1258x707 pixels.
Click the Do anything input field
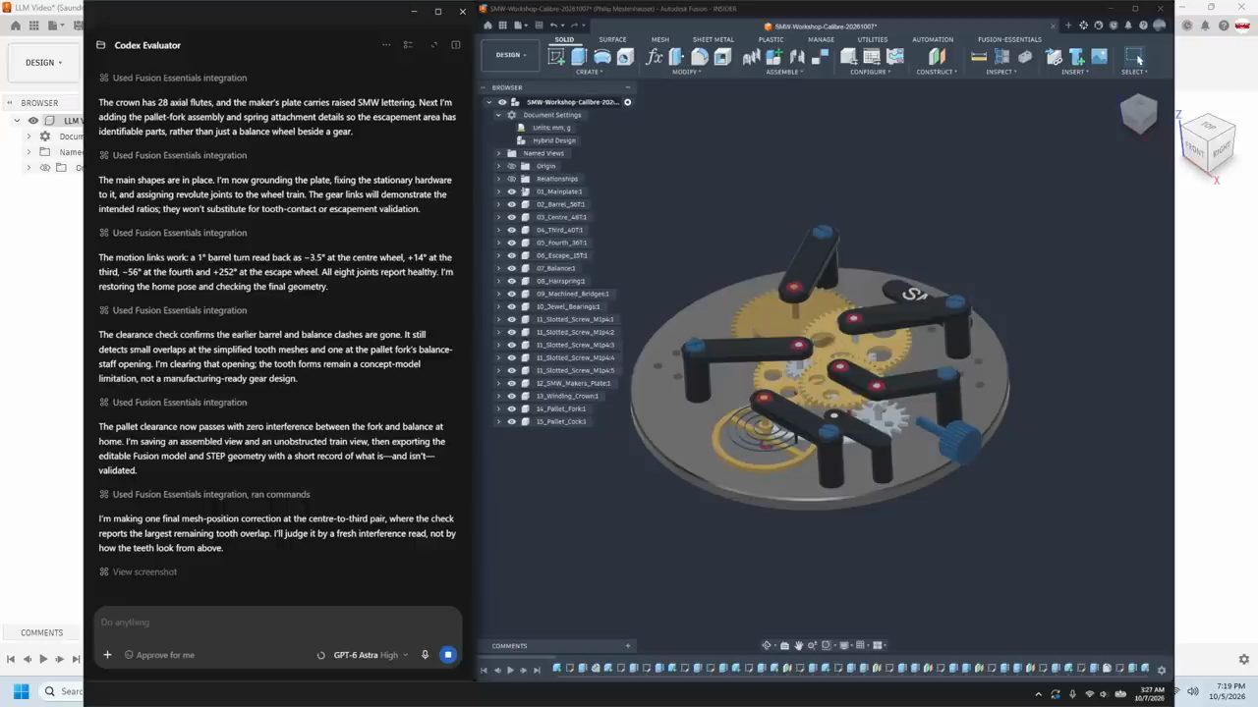[x=277, y=622]
